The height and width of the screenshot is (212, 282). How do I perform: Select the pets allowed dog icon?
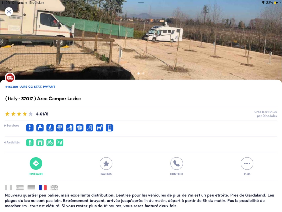click(x=99, y=128)
